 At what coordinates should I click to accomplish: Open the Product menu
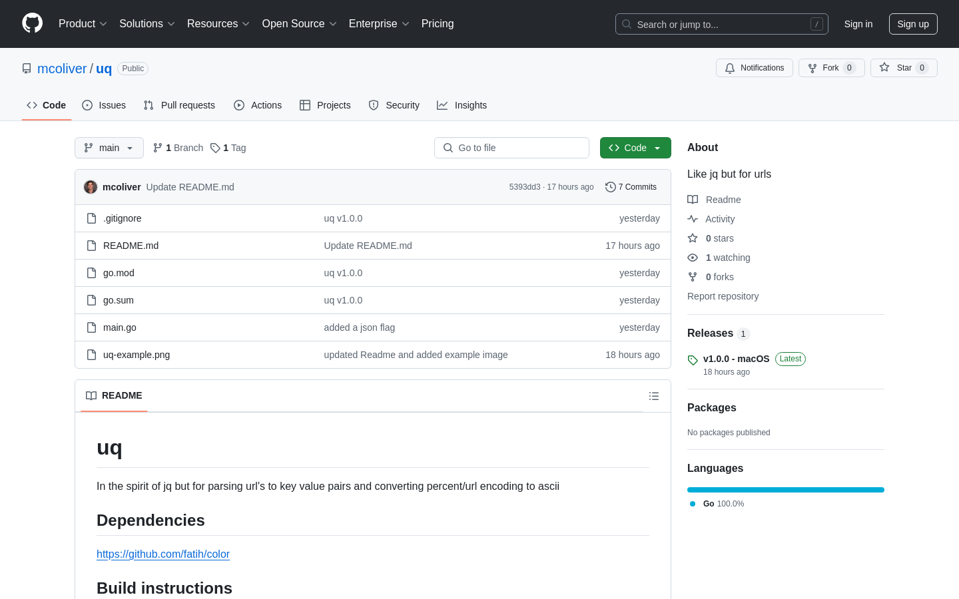(x=83, y=23)
